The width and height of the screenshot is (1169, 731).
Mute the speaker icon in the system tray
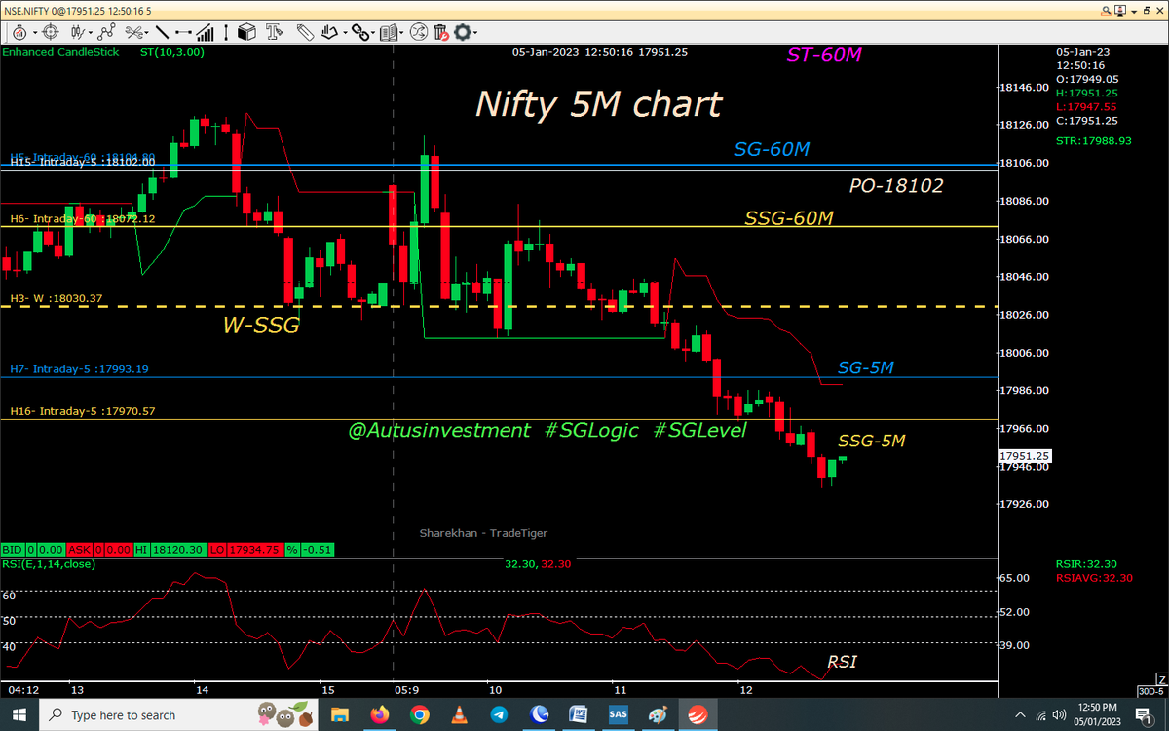point(1059,714)
